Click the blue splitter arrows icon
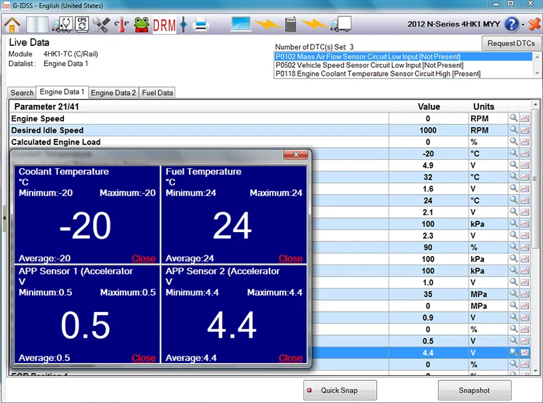The height and width of the screenshot is (403, 543). tap(184, 25)
